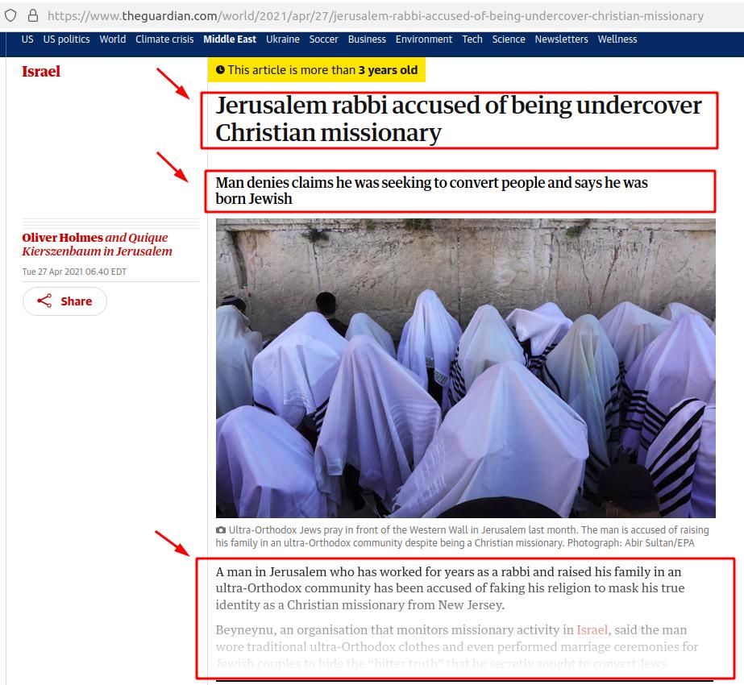Image resolution: width=744 pixels, height=685 pixels.
Task: Go to the Newsletters page
Action: click(561, 39)
